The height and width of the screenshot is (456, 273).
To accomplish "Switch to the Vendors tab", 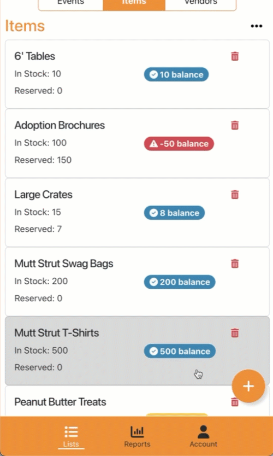I will click(201, 3).
